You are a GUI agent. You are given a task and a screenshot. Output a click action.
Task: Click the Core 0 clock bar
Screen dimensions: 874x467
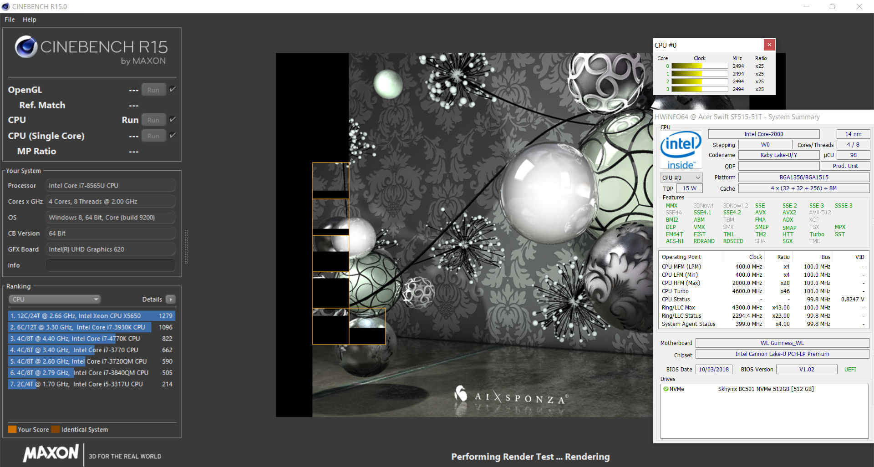point(700,66)
